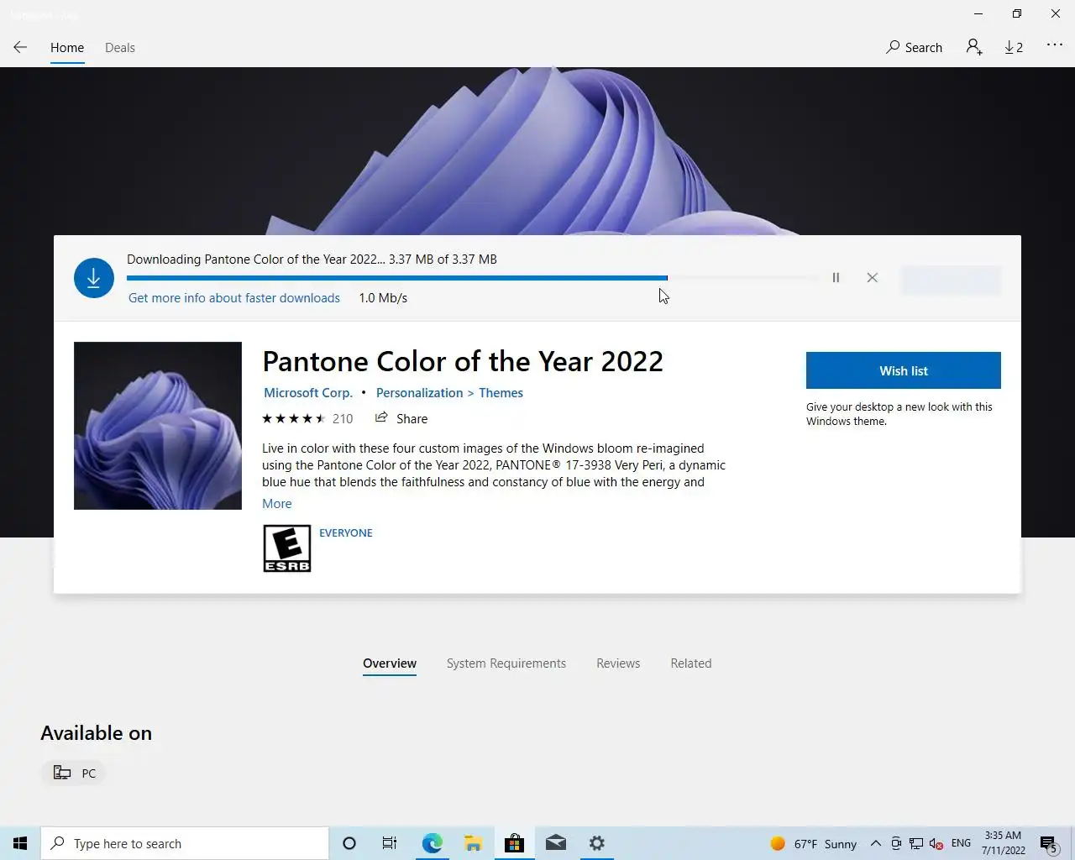Minimize the Microsoft Store window

[978, 13]
